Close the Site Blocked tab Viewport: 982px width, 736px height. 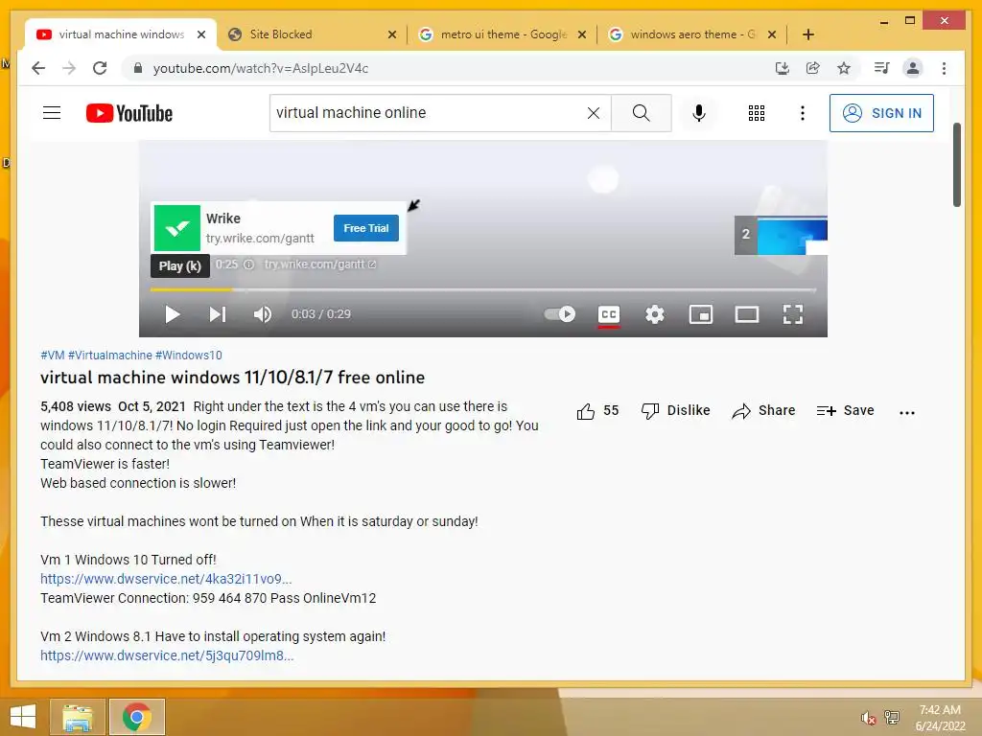(x=392, y=34)
